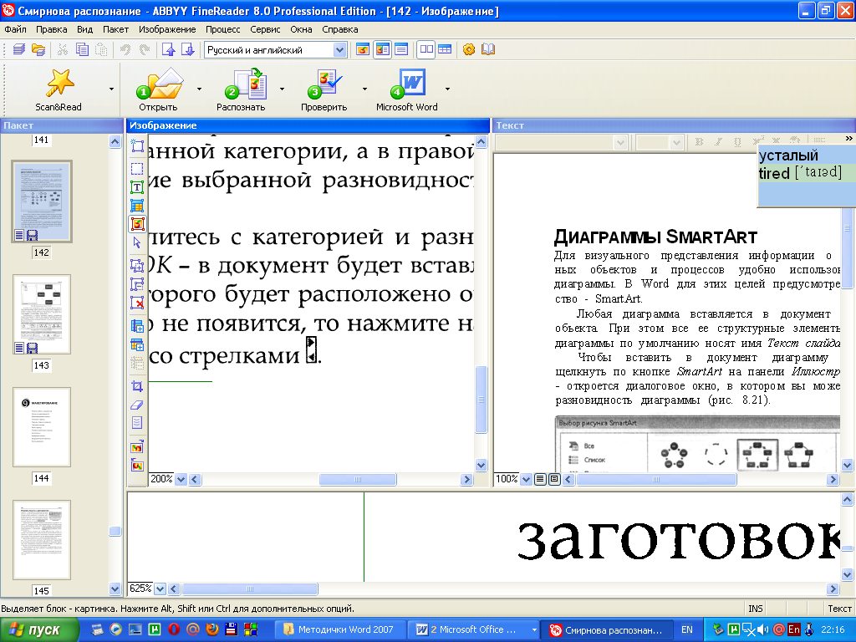Click the Распознать (Recognize) step 2 icon
Image resolution: width=856 pixels, height=642 pixels.
pos(245,84)
